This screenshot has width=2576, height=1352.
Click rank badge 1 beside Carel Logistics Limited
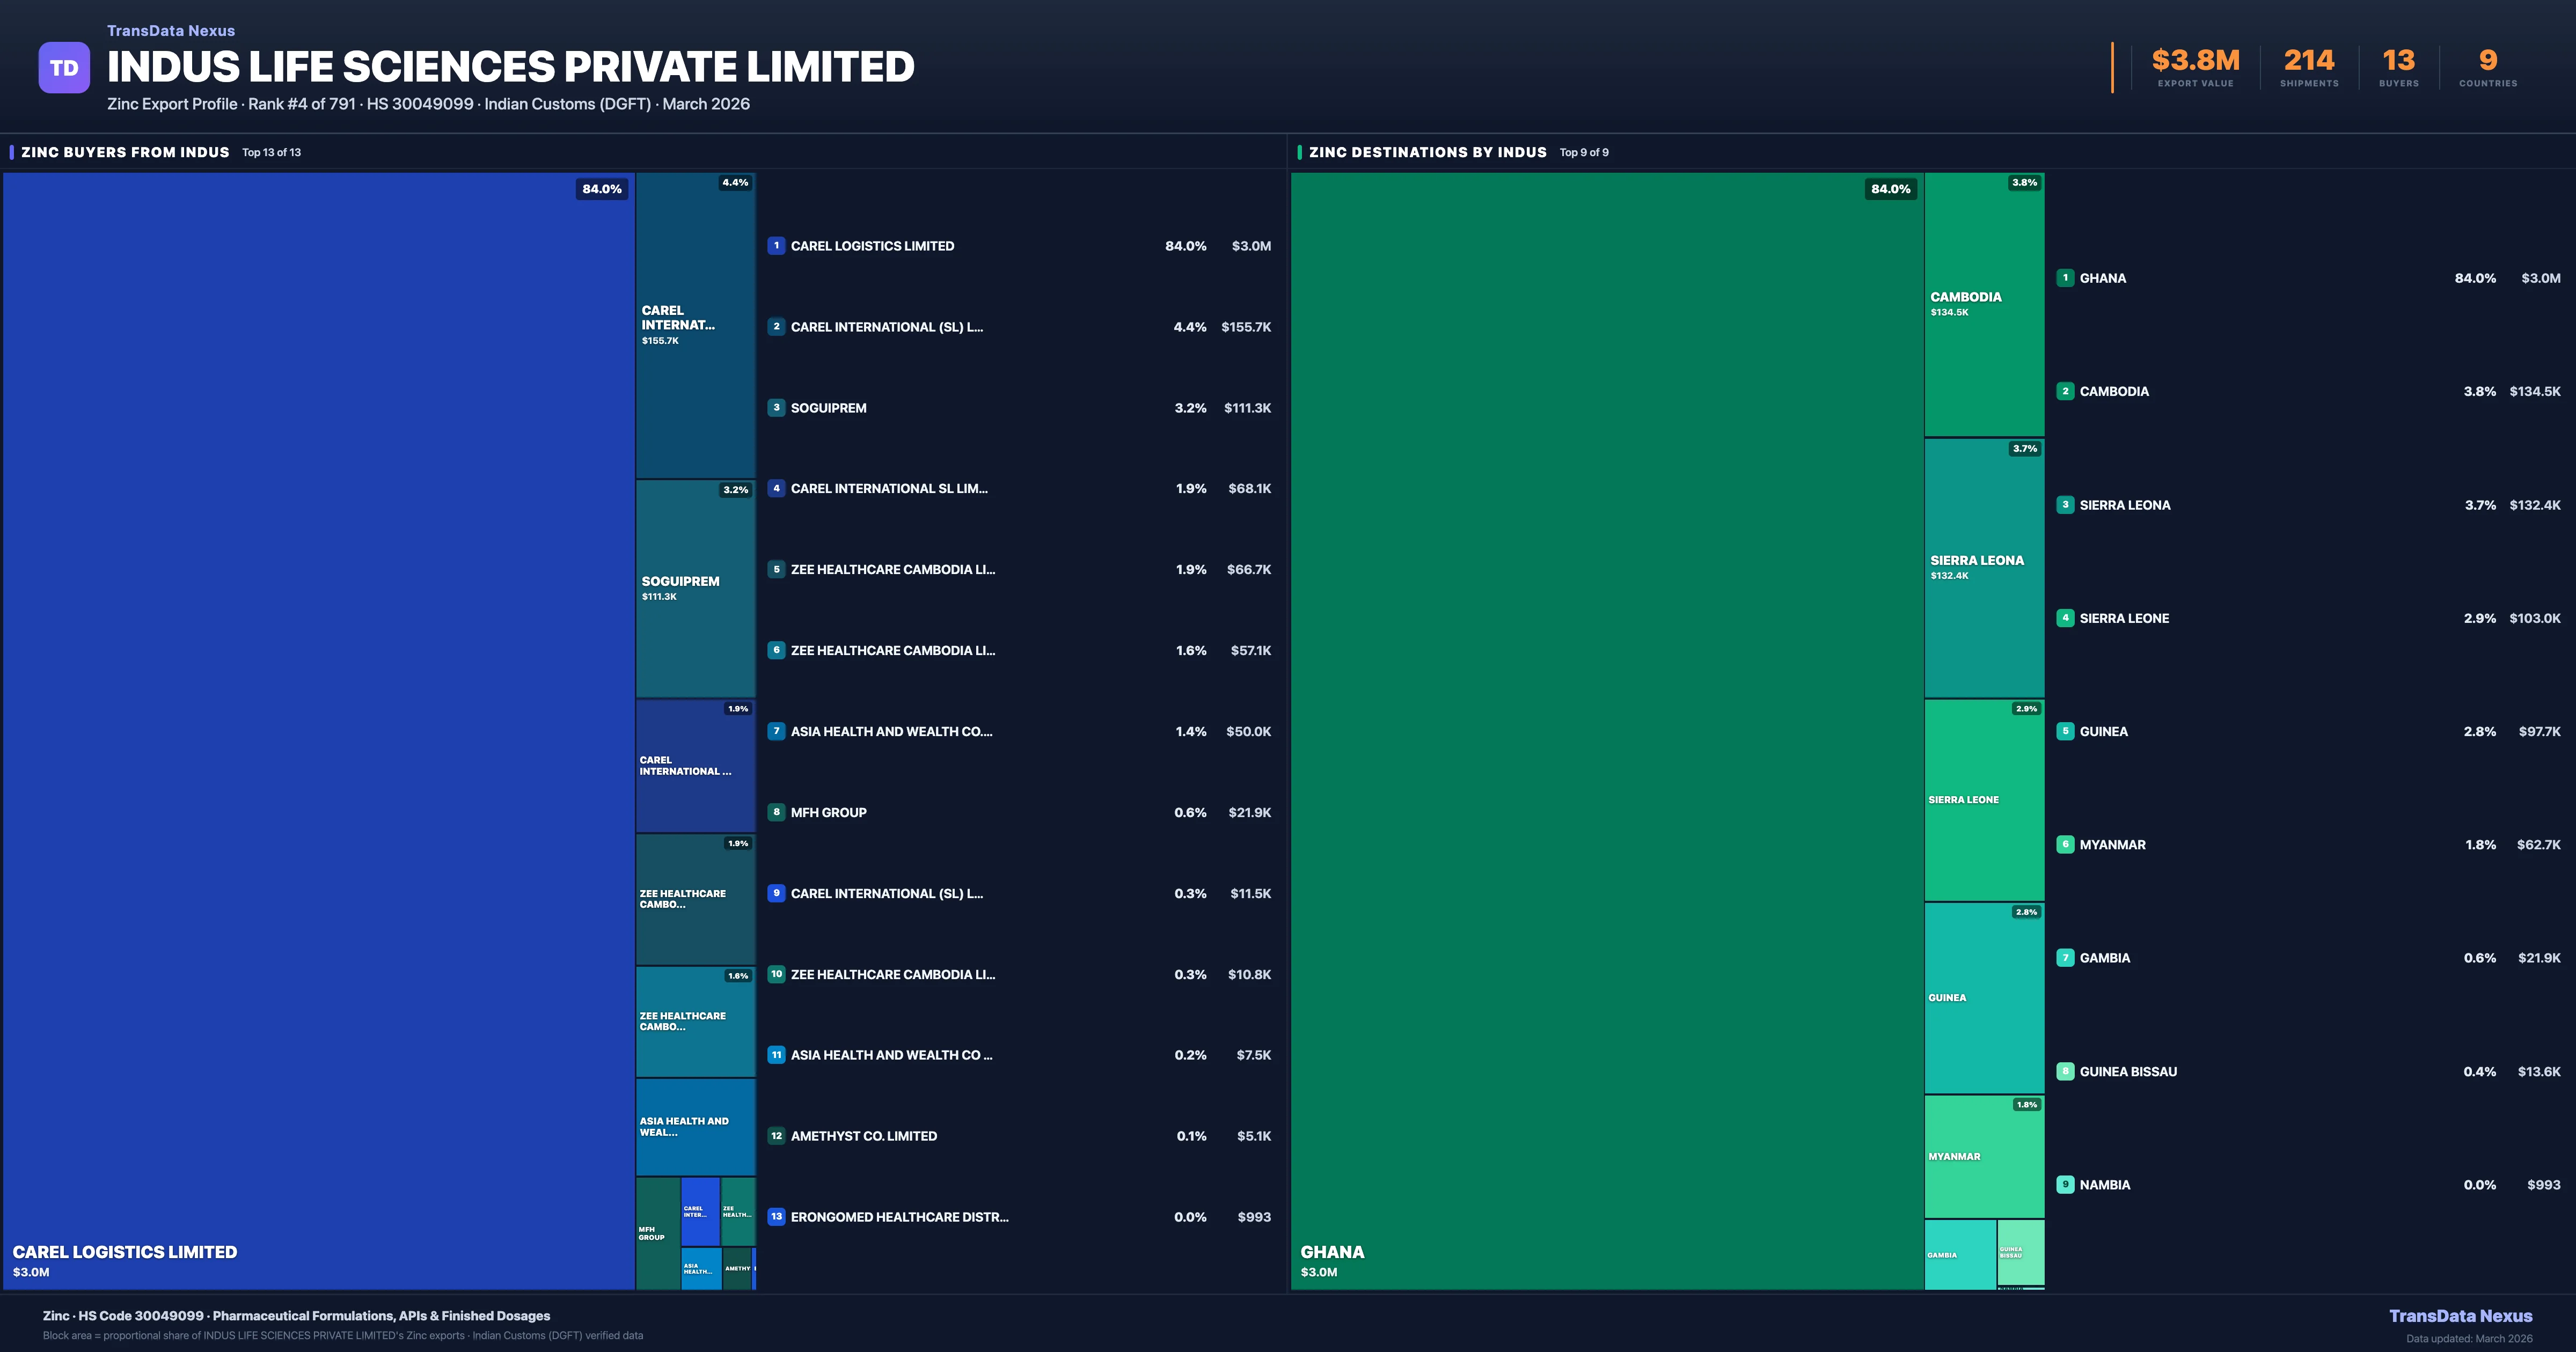[776, 245]
